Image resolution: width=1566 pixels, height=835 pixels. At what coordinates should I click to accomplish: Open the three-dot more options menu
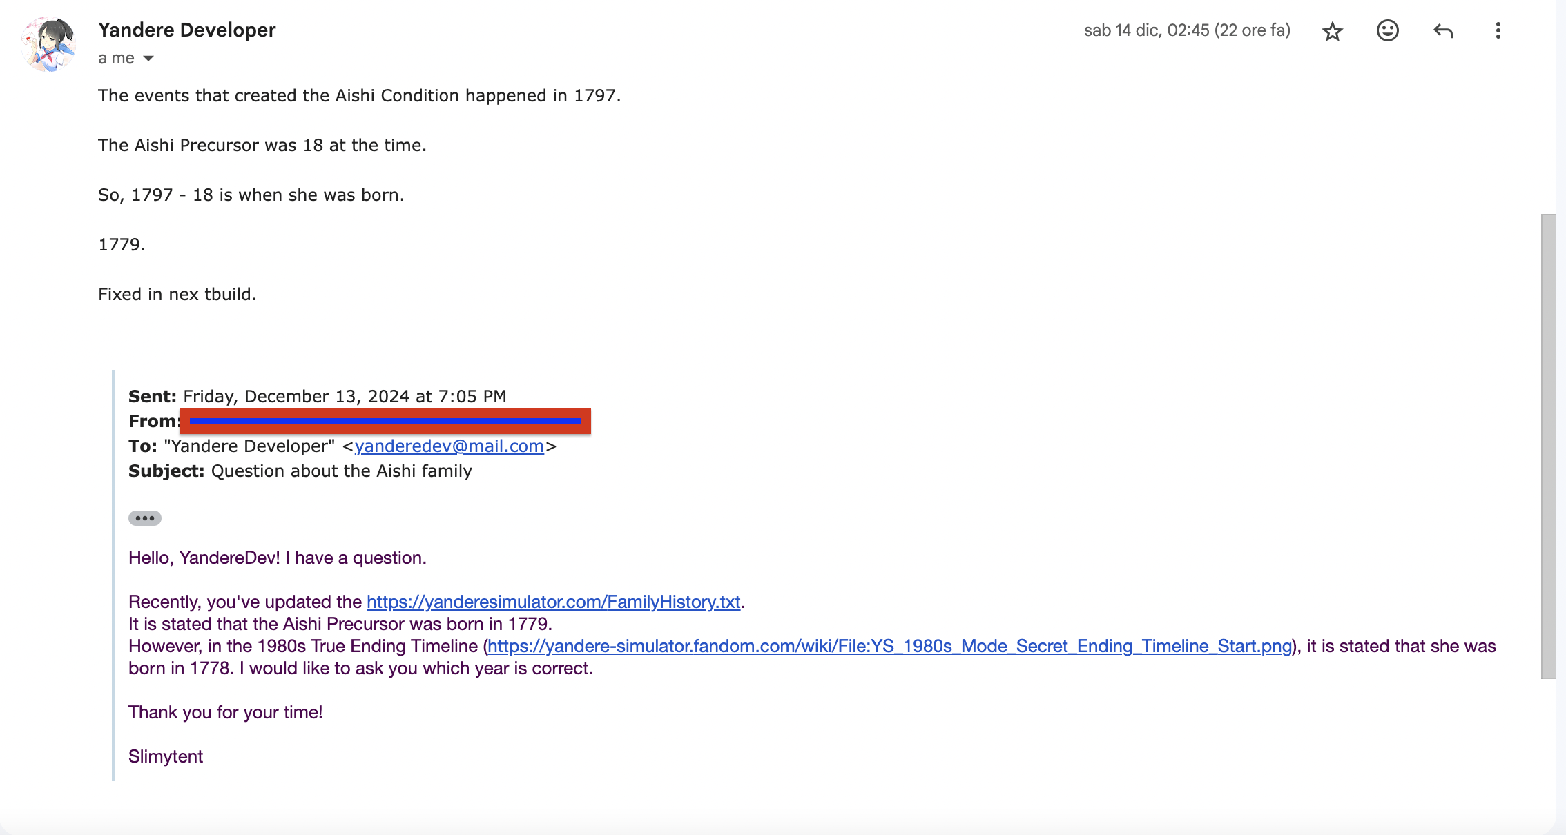1498,30
